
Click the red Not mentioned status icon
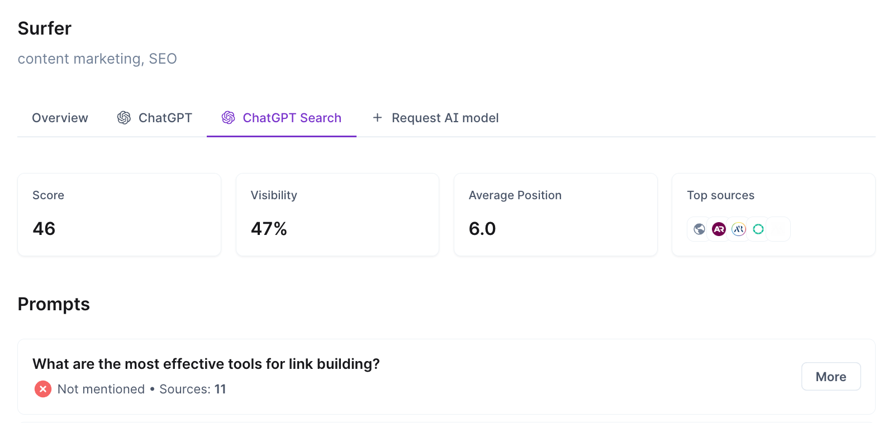[43, 389]
